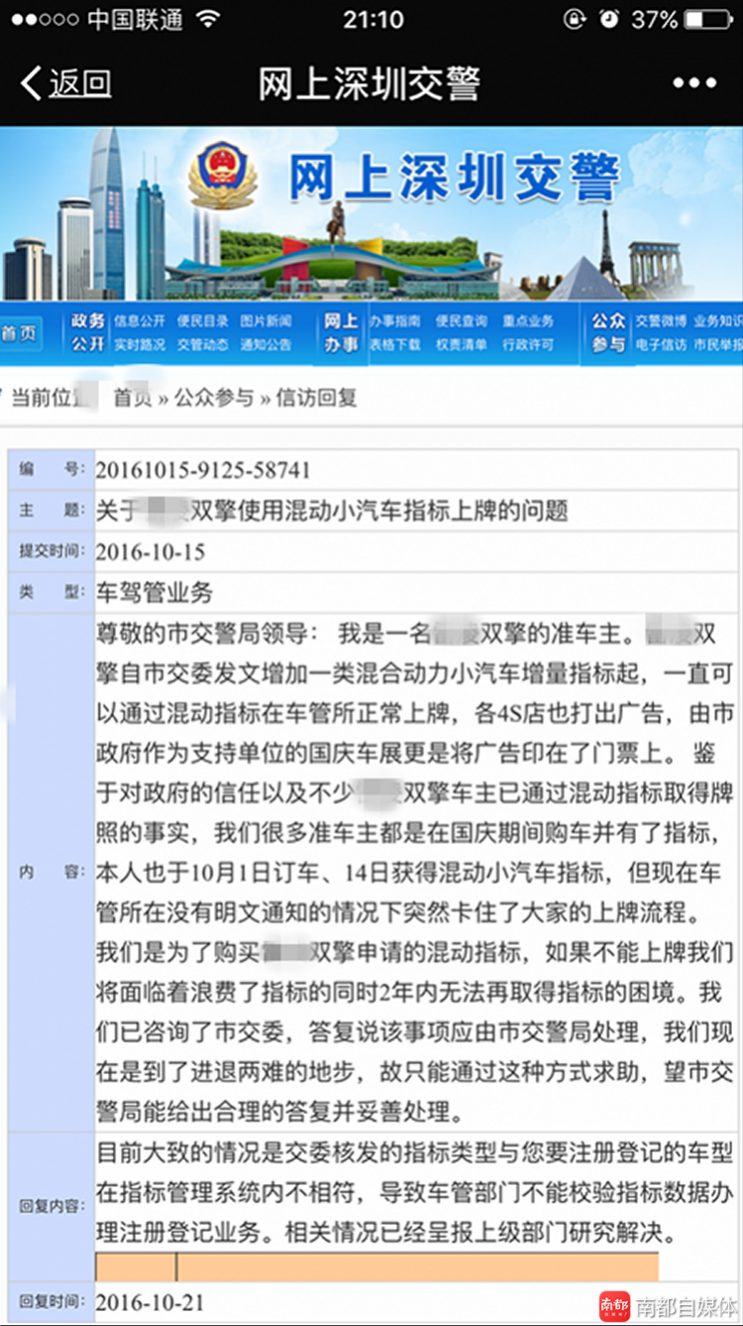Open the 表格下载 link

394,345
